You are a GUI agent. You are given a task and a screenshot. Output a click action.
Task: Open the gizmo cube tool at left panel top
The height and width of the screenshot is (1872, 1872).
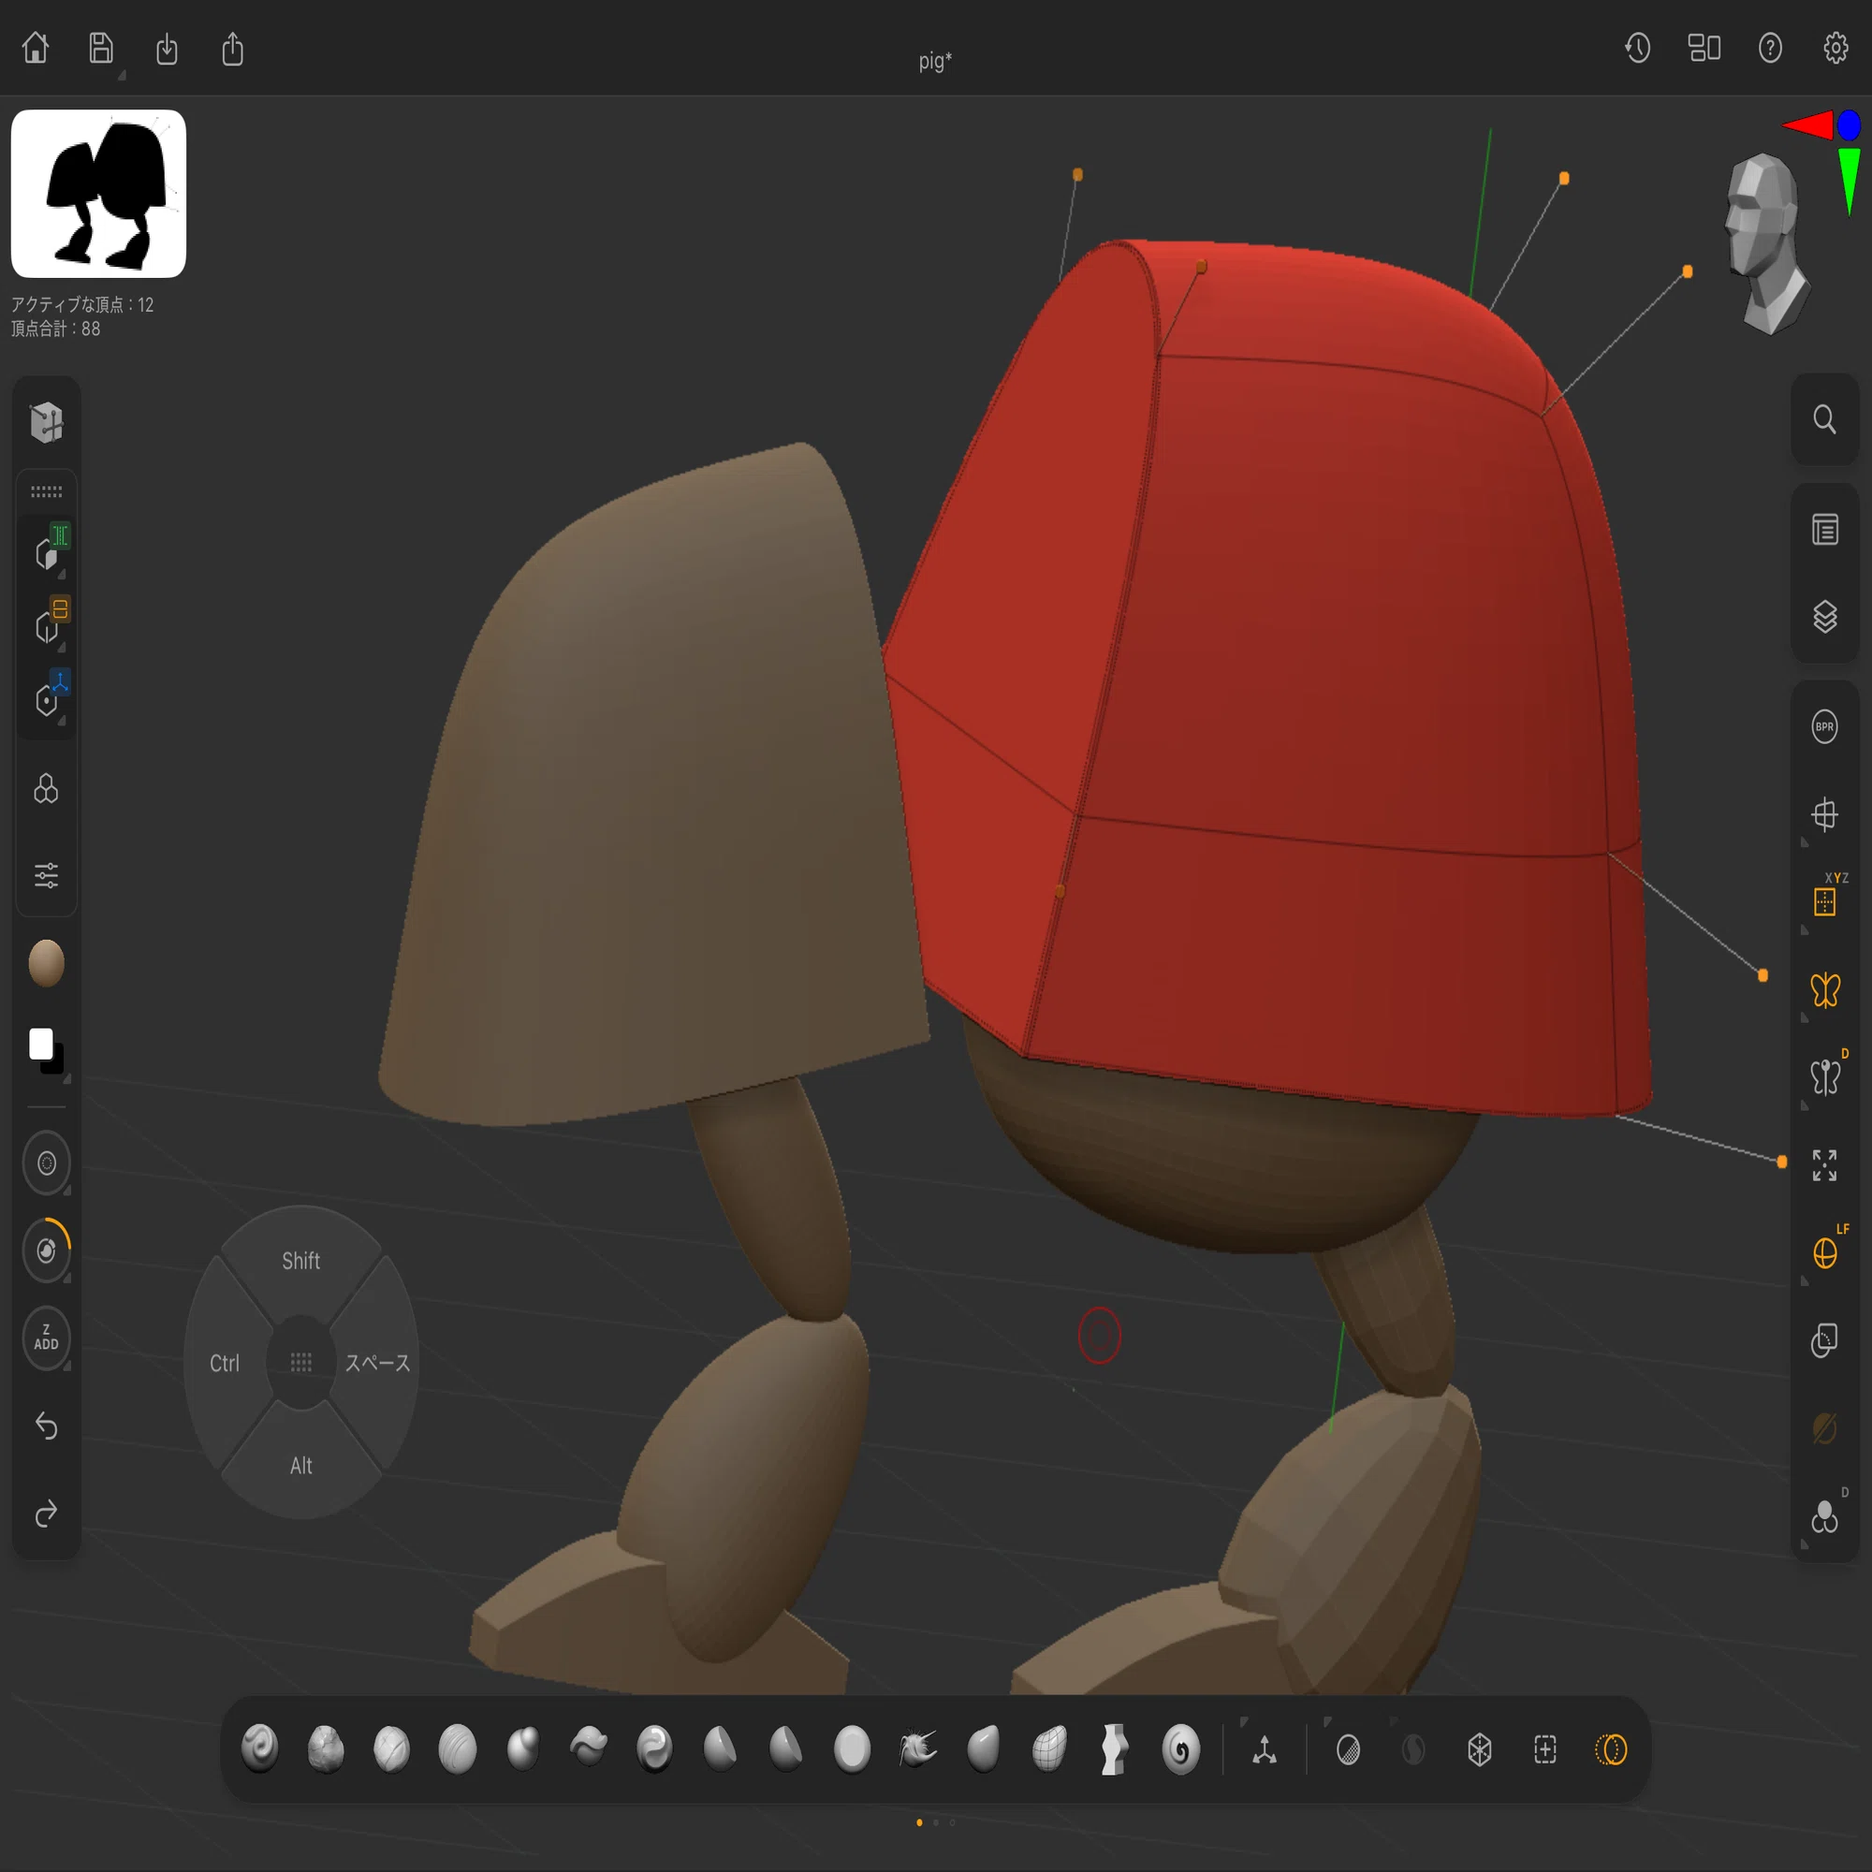(47, 422)
